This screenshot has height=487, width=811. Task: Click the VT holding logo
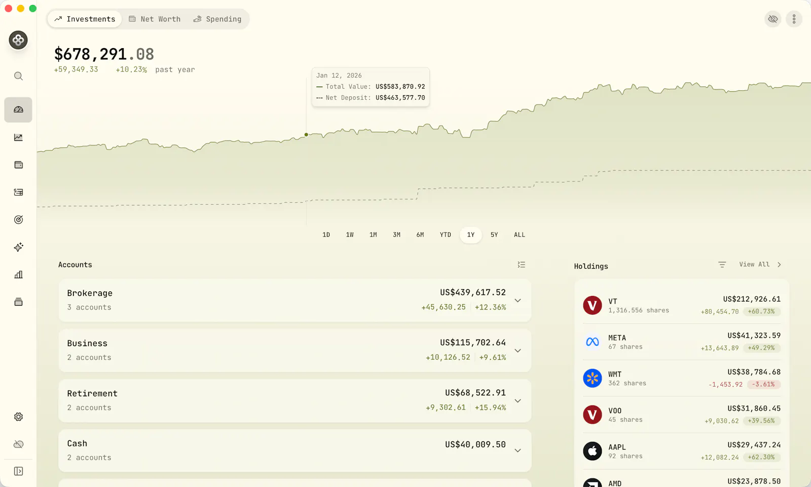[592, 305]
